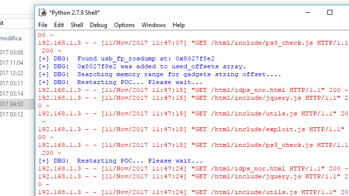Click the date modified column header

(11, 38)
